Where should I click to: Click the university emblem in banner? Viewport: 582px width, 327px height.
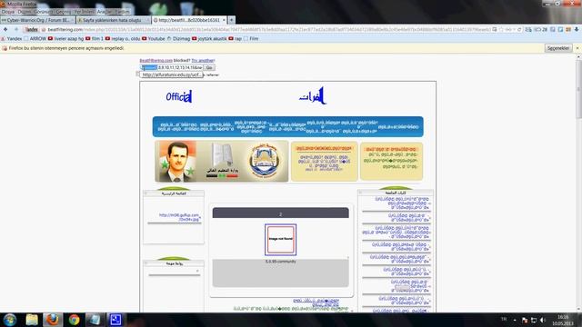point(264,162)
